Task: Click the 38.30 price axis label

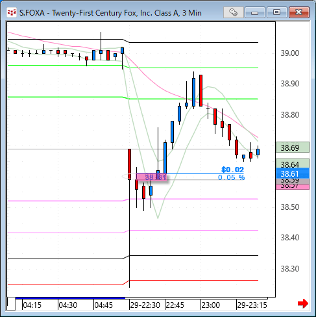Action: pos(290,269)
